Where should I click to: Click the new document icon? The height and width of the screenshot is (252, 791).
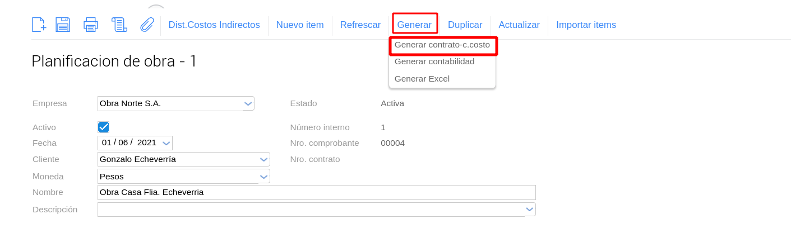tap(38, 25)
